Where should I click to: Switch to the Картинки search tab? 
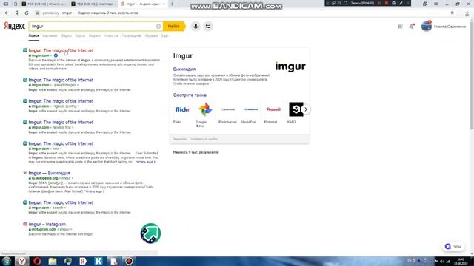(50, 36)
